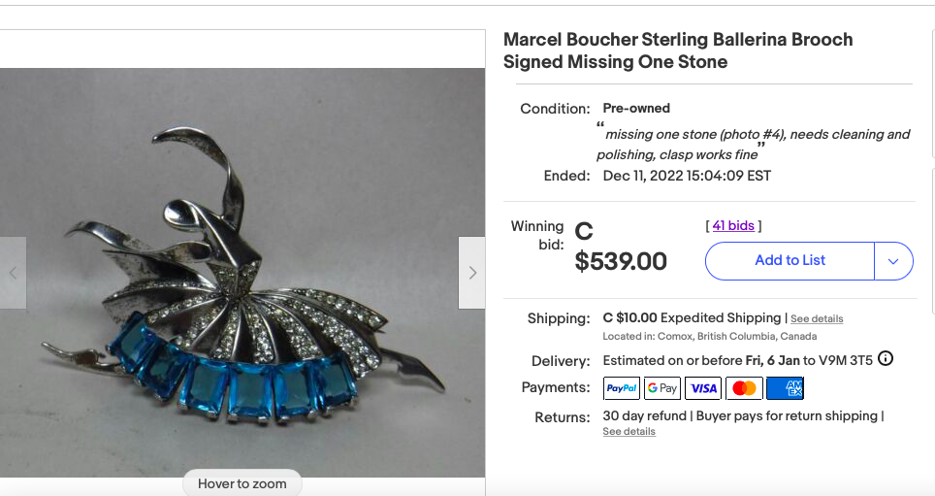Show the previous brooch photo

coord(13,273)
